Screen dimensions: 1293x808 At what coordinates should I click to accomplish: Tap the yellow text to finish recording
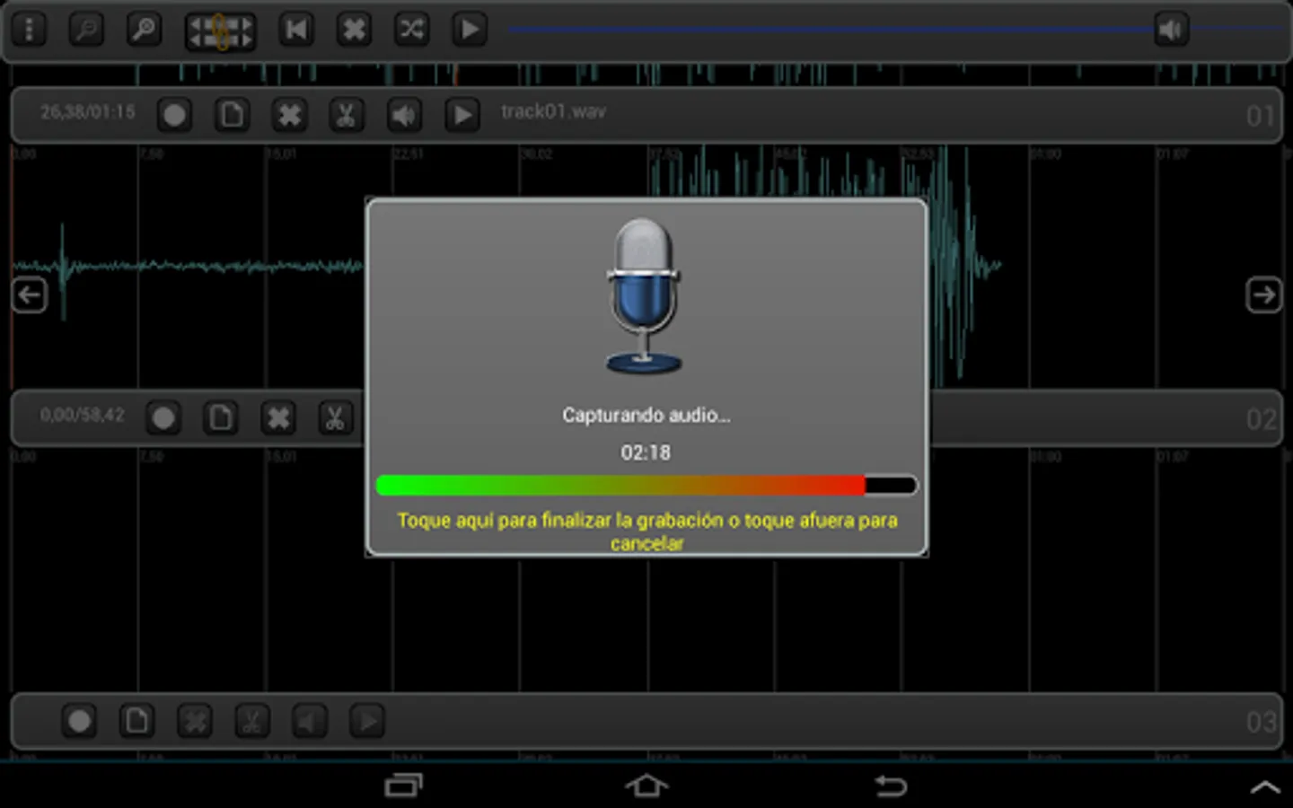[647, 531]
